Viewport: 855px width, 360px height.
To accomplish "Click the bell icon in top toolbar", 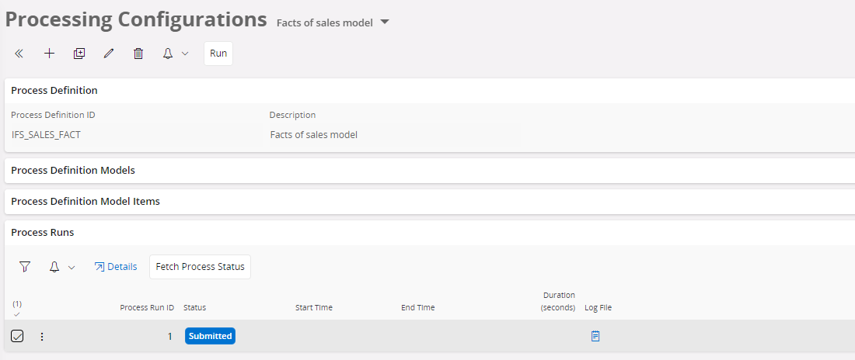I will pos(168,54).
